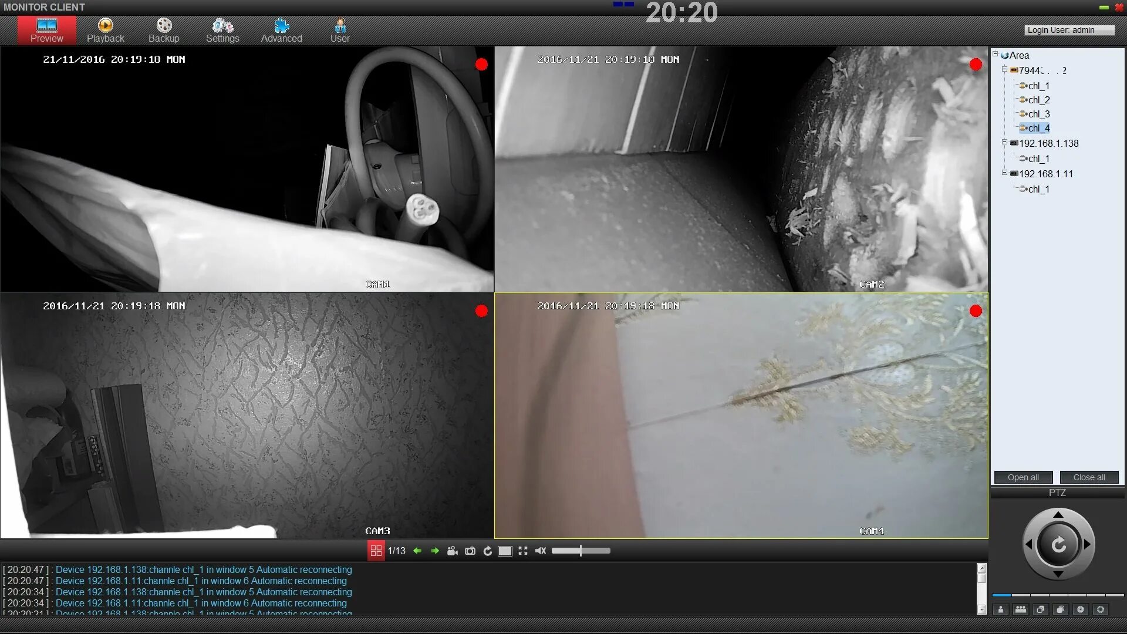Click the four-window grid layout icon
1127x634 pixels.
pyautogui.click(x=376, y=551)
